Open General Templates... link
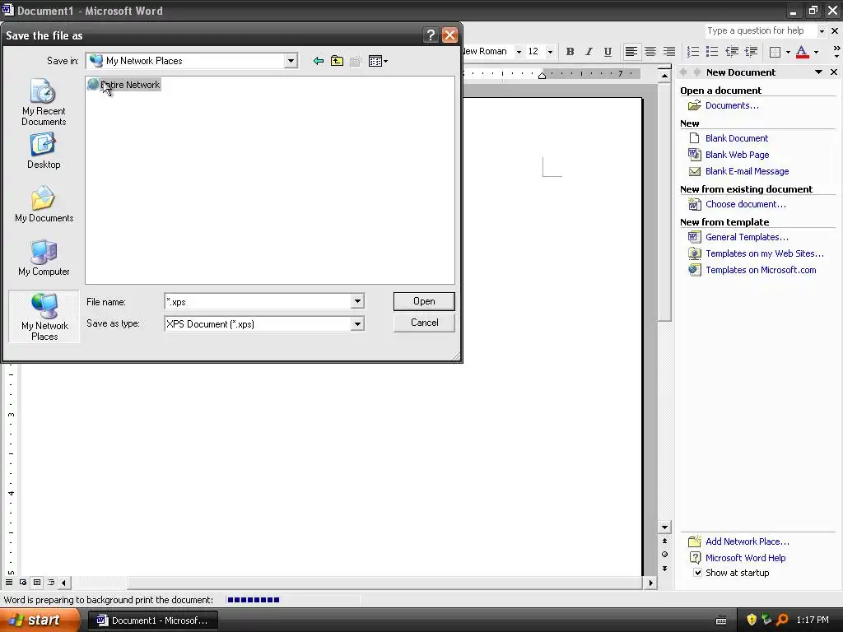843x632 pixels. pyautogui.click(x=747, y=237)
